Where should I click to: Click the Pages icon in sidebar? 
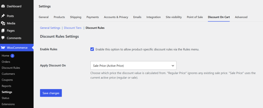pyautogui.click(x=3, y=31)
